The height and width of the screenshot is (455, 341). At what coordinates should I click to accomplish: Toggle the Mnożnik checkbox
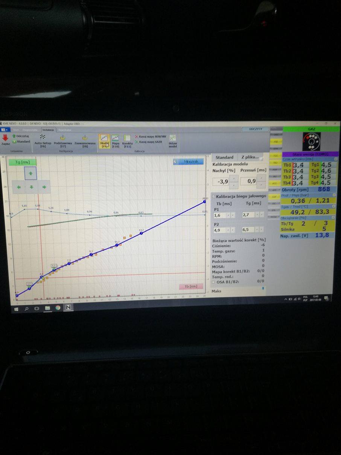pos(175,162)
